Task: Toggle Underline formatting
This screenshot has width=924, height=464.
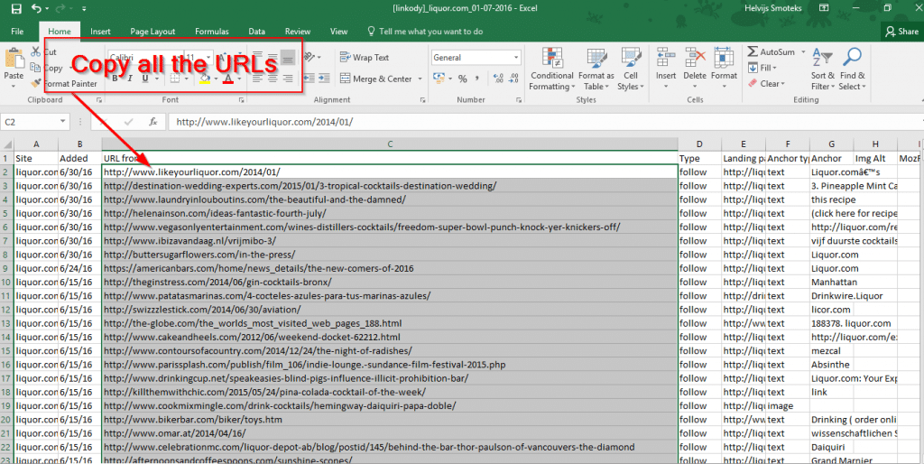Action: [145, 79]
